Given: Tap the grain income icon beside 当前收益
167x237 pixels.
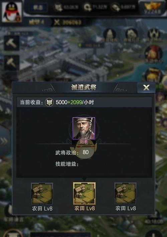Looking at the screenshot, I should pos(49,102).
